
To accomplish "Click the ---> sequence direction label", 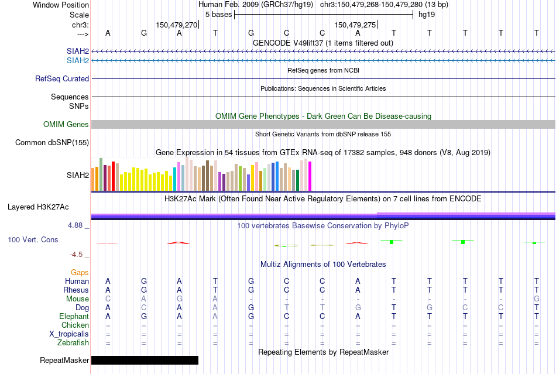I will pyautogui.click(x=83, y=34).
